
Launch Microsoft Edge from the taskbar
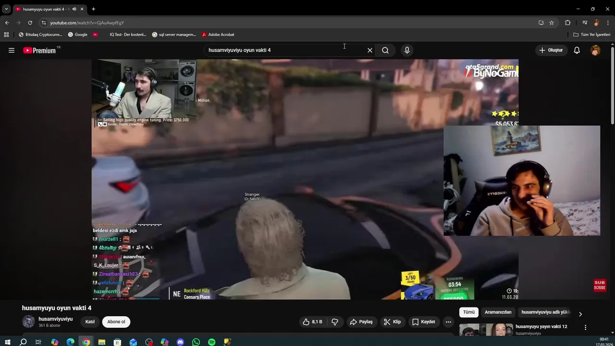coord(71,342)
